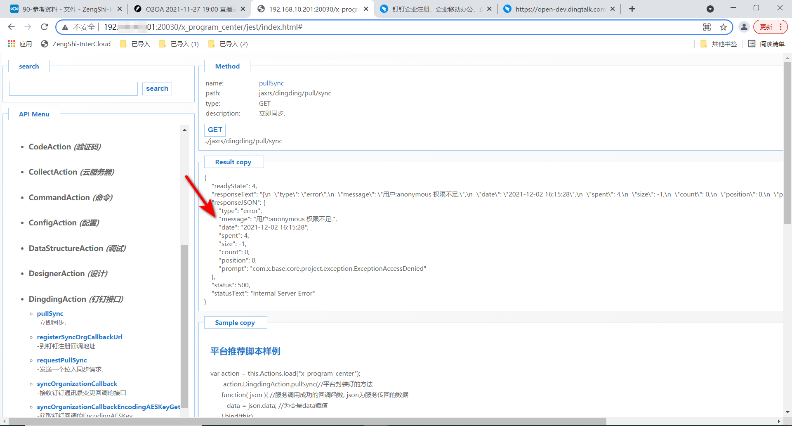Open a new browser tab
Image resolution: width=792 pixels, height=426 pixels.
(x=632, y=9)
